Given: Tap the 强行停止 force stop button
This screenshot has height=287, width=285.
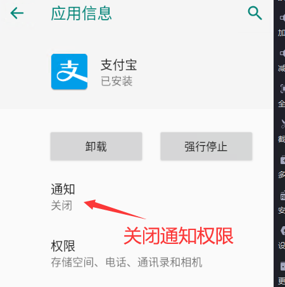Looking at the screenshot, I should tap(206, 146).
